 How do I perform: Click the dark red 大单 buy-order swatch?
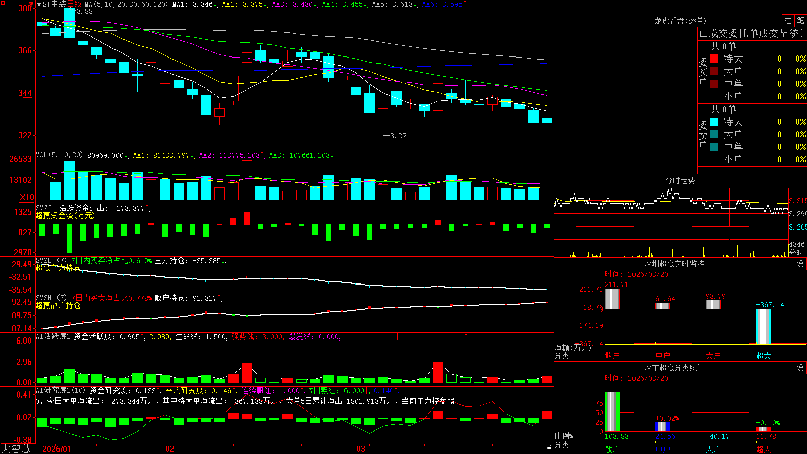714,71
